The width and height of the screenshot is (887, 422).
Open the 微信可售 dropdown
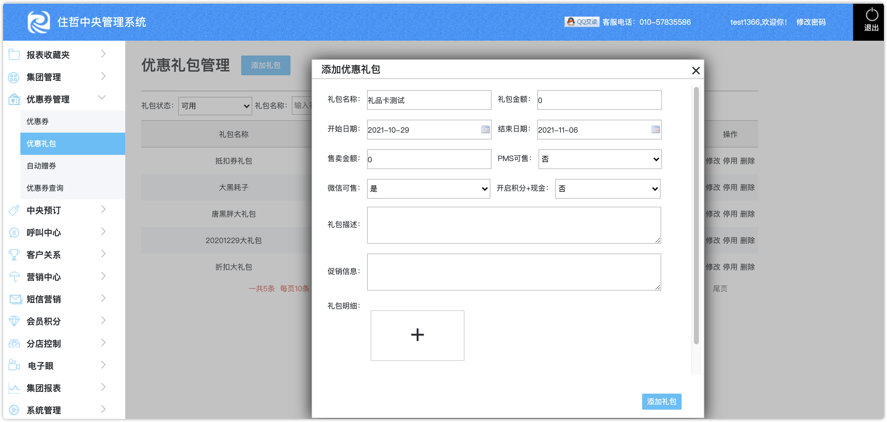coord(428,189)
